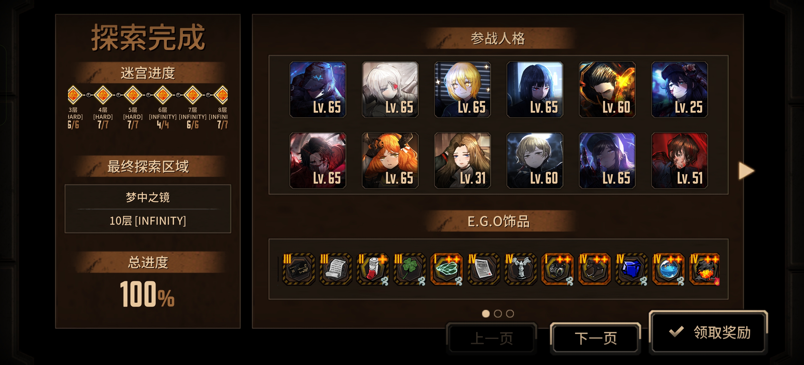Screen dimensions: 804x365
Task: Click the four-leaf clover E.G.O gift icon
Action: coord(410,269)
